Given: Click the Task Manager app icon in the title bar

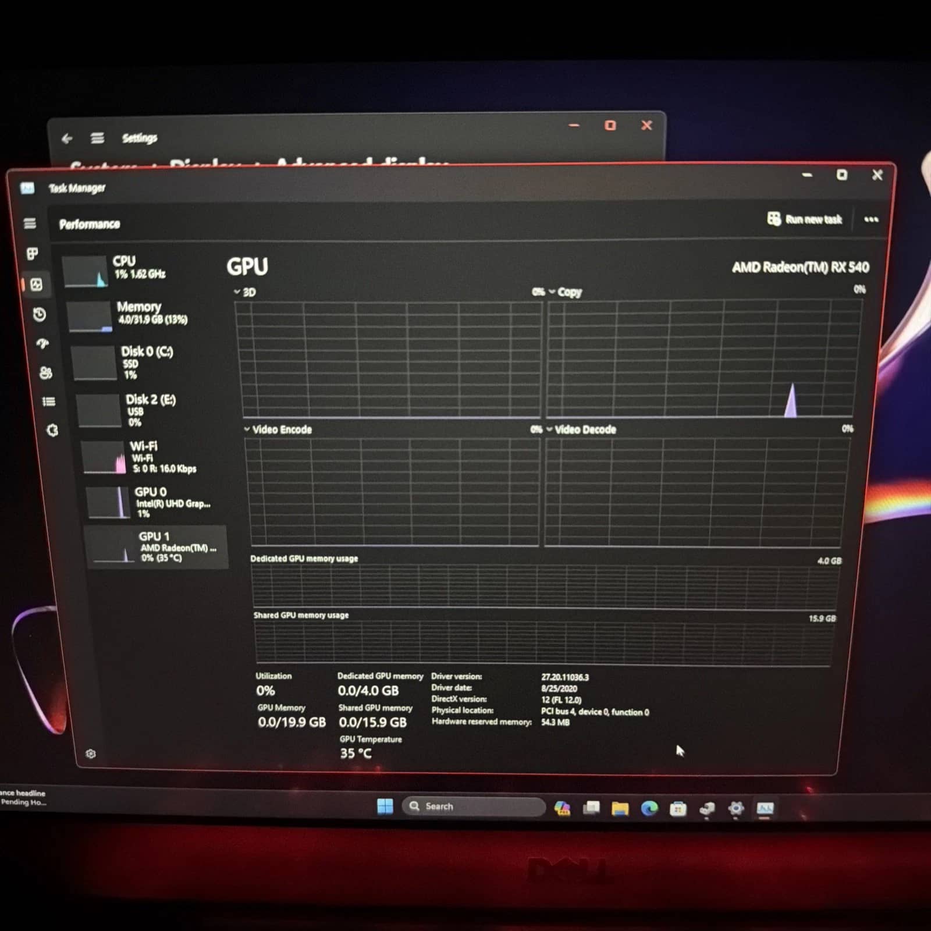Looking at the screenshot, I should [27, 188].
